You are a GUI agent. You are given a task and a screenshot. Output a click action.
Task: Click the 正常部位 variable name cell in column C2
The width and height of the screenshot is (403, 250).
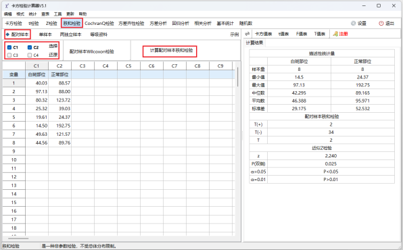pos(60,74)
